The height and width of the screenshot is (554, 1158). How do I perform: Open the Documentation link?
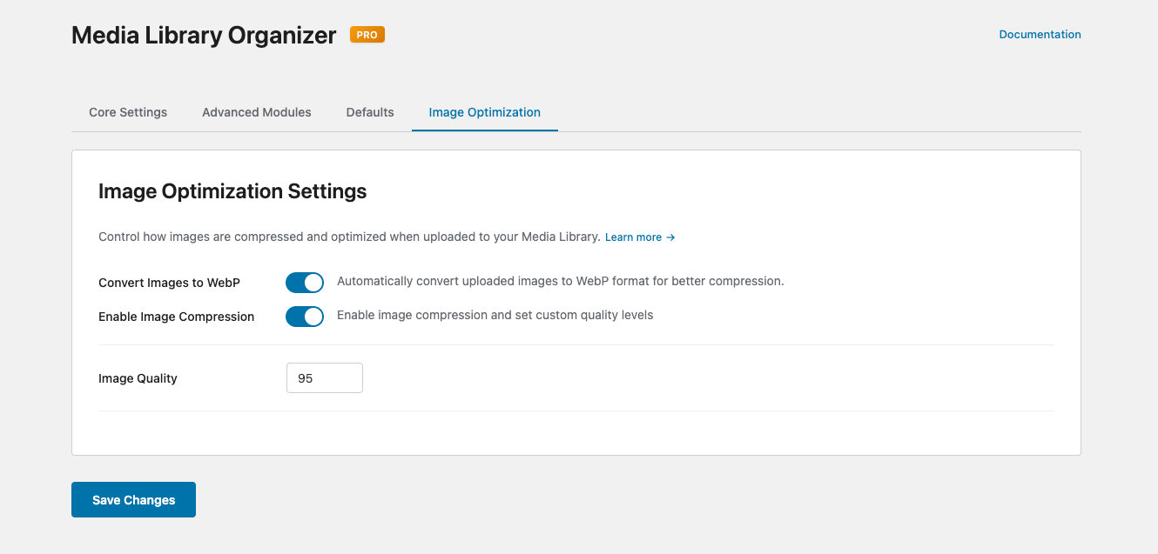[1040, 35]
